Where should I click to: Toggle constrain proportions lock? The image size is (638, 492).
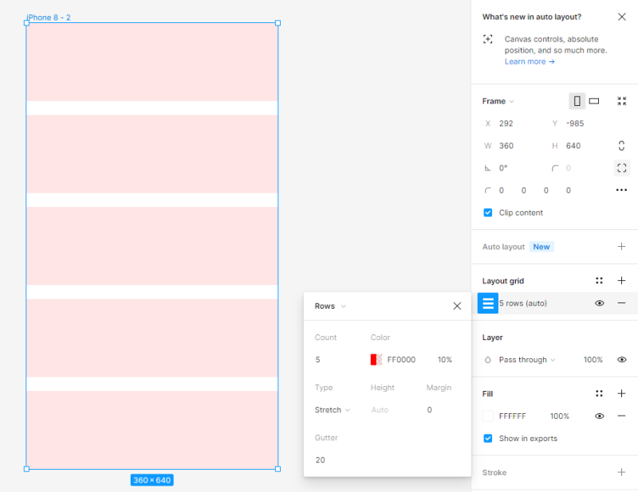point(621,146)
